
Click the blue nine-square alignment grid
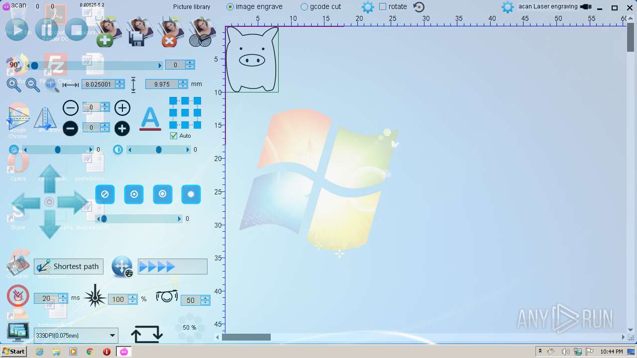coord(185,113)
